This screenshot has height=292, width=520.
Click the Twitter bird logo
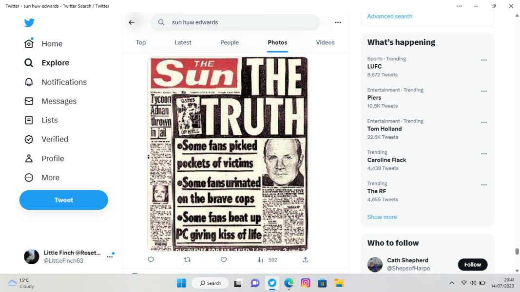click(29, 22)
